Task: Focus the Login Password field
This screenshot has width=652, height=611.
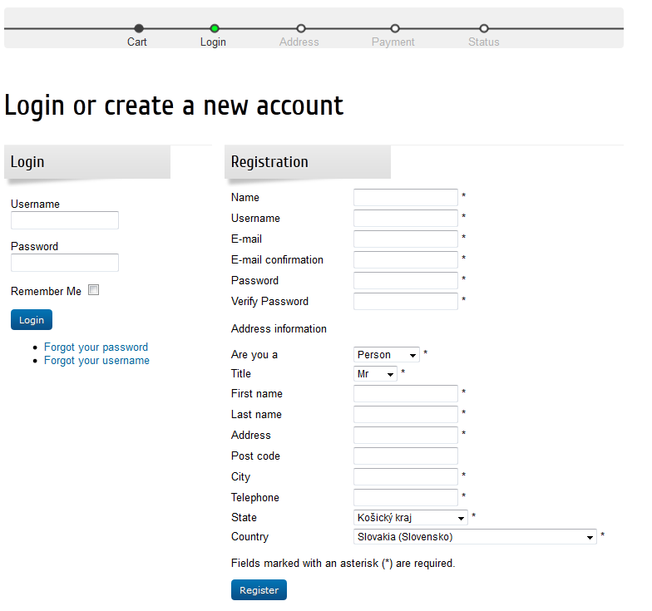Action: [65, 263]
